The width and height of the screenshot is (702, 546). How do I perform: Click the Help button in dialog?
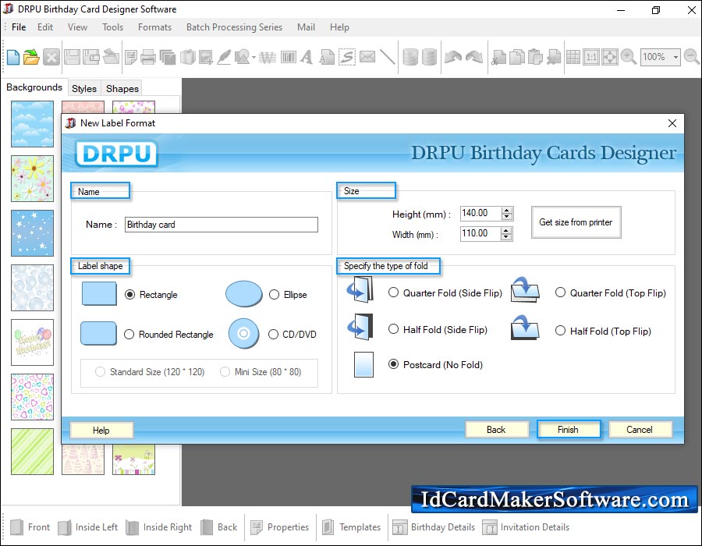pos(101,431)
